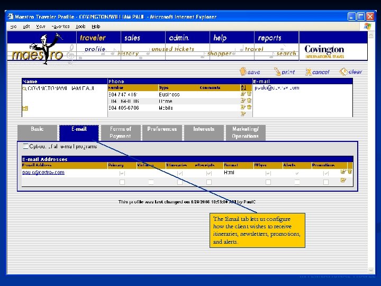
Task: Select the E-mail tab
Action: pos(79,132)
